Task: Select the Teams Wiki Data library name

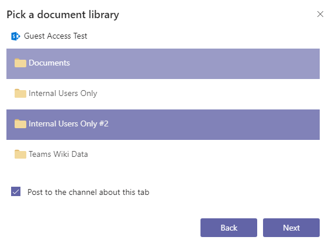Action: coord(58,154)
